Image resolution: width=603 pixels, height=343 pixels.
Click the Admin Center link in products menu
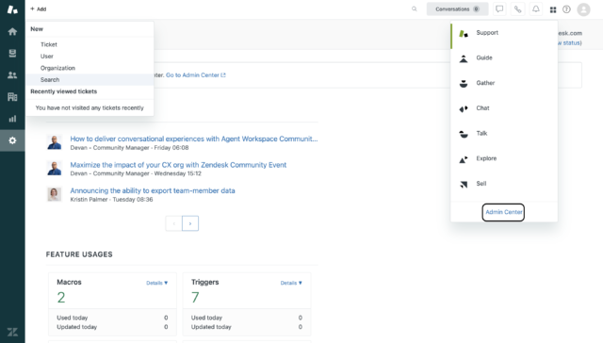click(x=503, y=212)
